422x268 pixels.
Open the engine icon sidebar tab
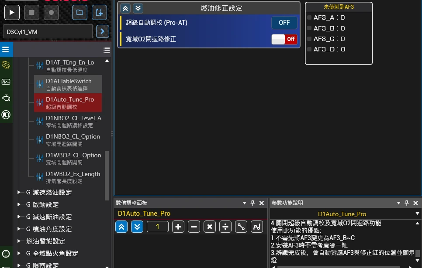click(x=6, y=98)
